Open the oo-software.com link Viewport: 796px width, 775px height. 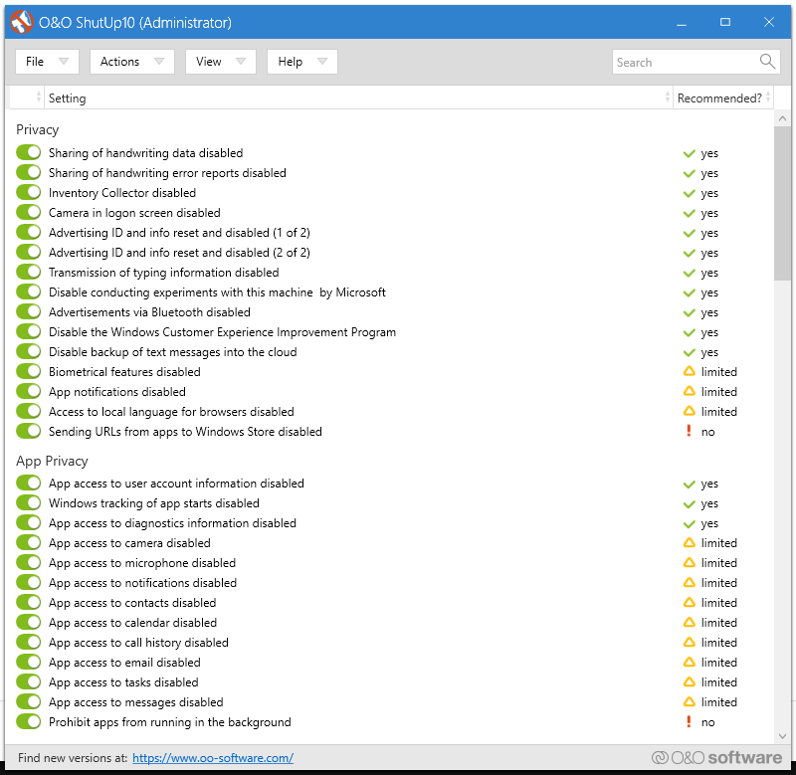click(x=213, y=758)
